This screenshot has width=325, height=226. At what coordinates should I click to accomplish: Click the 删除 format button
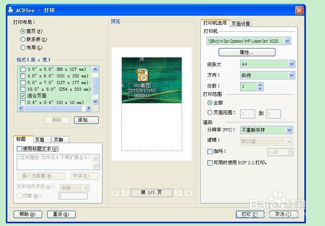pyautogui.click(x=57, y=120)
